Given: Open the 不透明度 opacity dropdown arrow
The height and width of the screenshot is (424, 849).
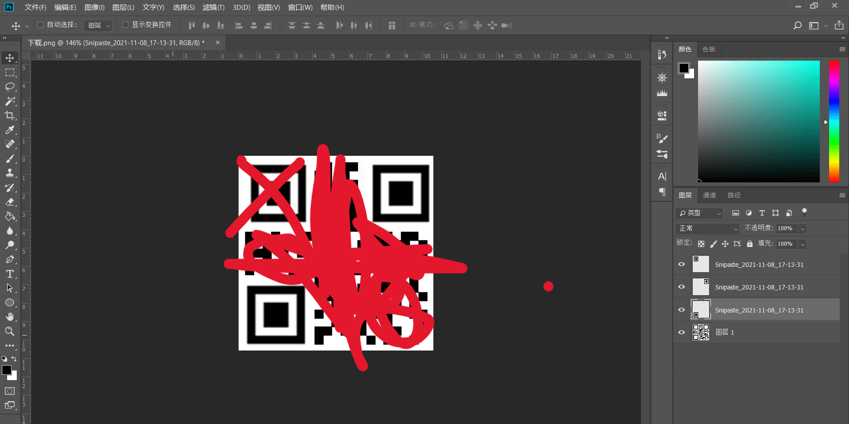Looking at the screenshot, I should pos(803,229).
